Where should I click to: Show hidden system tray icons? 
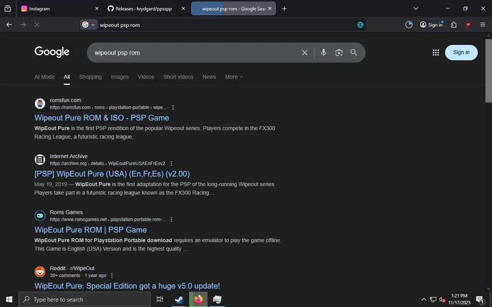tap(424, 299)
